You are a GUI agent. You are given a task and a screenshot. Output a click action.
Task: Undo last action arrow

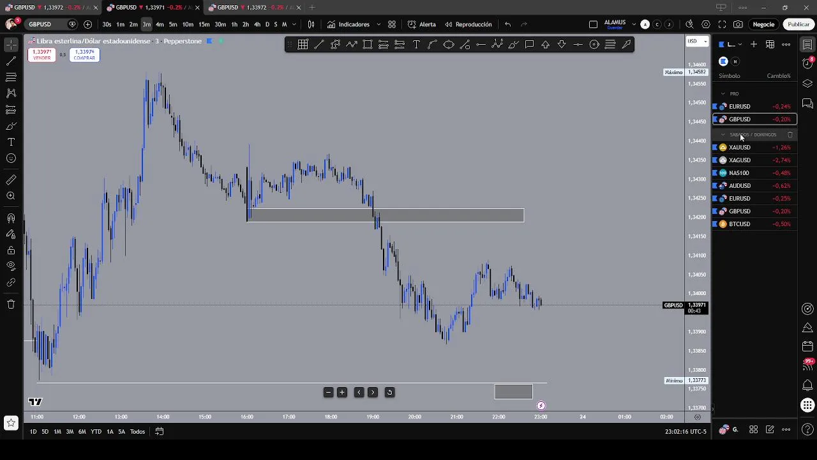[507, 24]
